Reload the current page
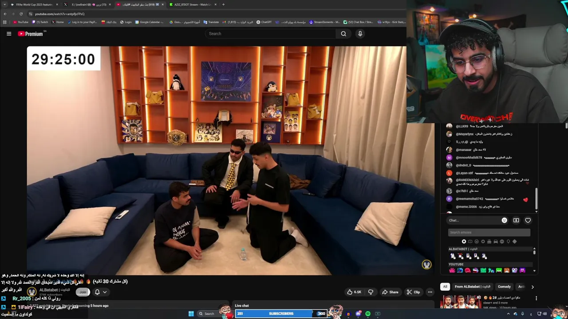Viewport: 568px width, 319px height. [21, 14]
